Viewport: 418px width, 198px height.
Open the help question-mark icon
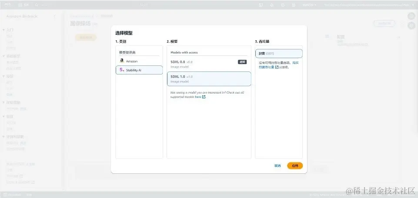283,5
